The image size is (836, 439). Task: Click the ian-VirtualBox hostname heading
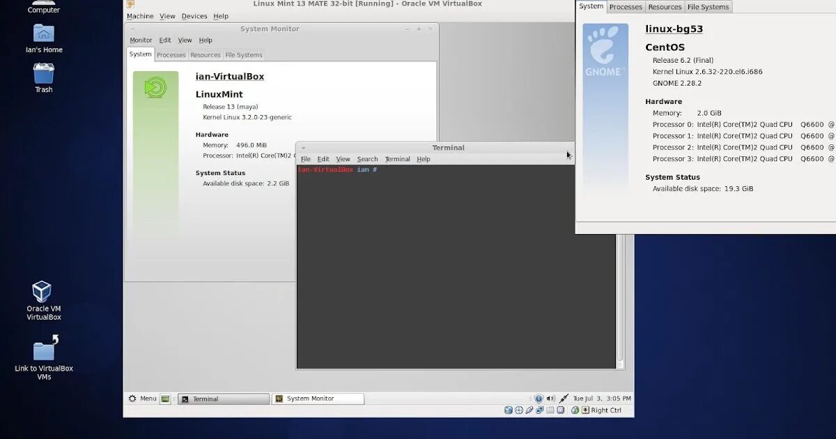click(x=230, y=77)
